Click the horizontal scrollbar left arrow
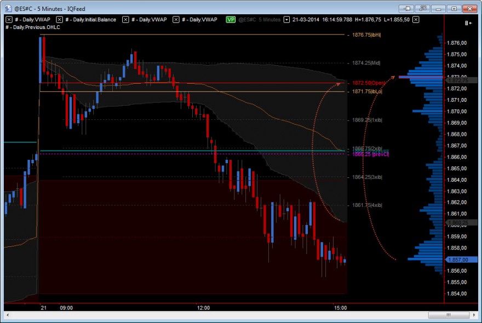 (8, 315)
